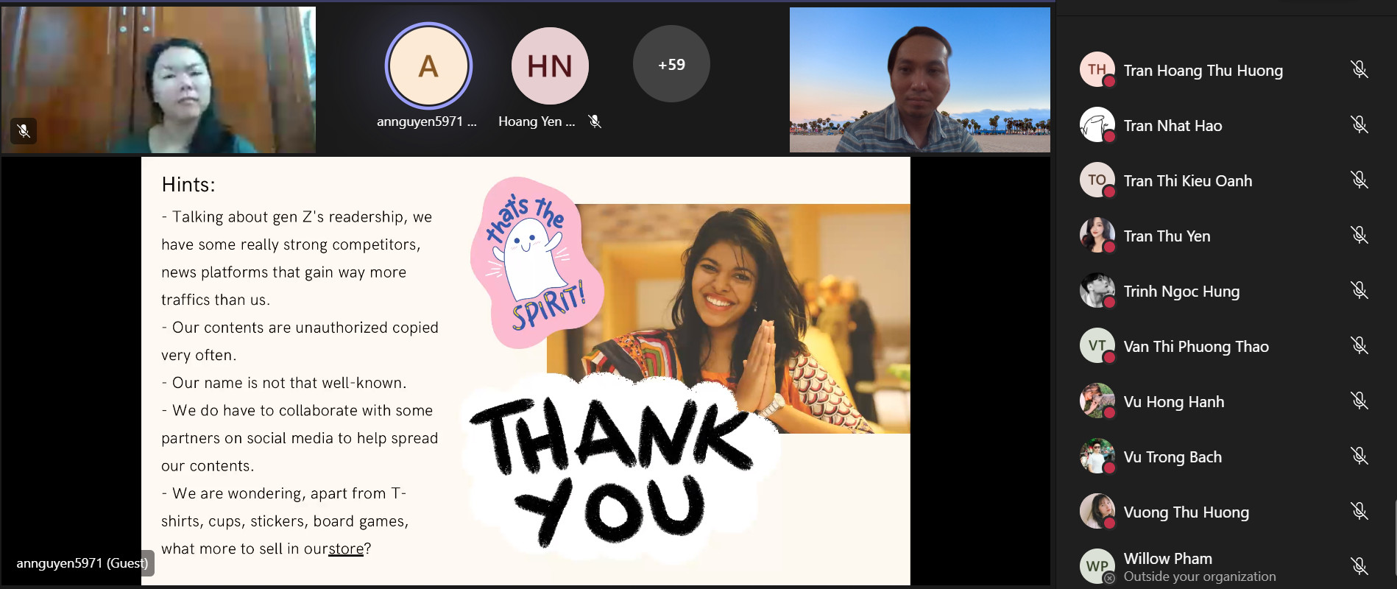Select participant name Tran Hoang Thu Huong
1397x589 pixels.
coord(1203,71)
